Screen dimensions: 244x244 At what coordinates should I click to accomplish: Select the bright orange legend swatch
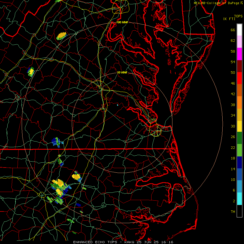(239, 102)
